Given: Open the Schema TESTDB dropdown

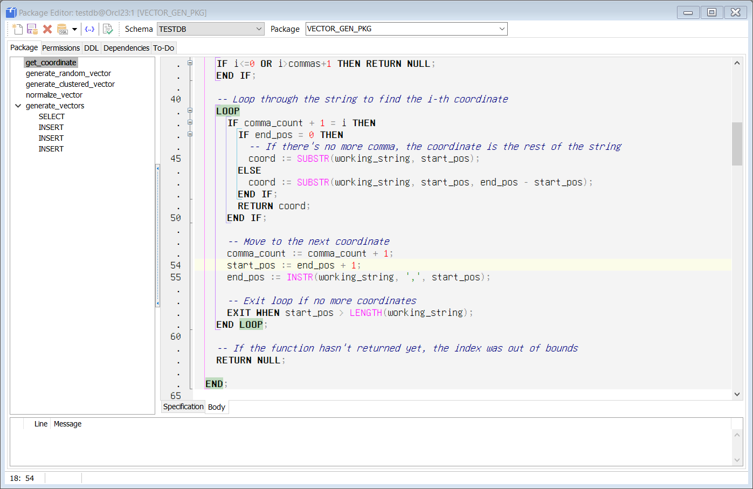Looking at the screenshot, I should (x=259, y=29).
